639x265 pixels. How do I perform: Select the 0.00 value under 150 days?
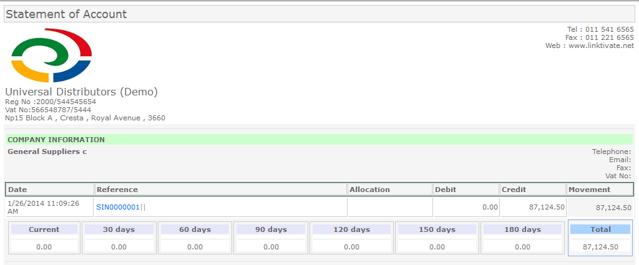click(437, 247)
